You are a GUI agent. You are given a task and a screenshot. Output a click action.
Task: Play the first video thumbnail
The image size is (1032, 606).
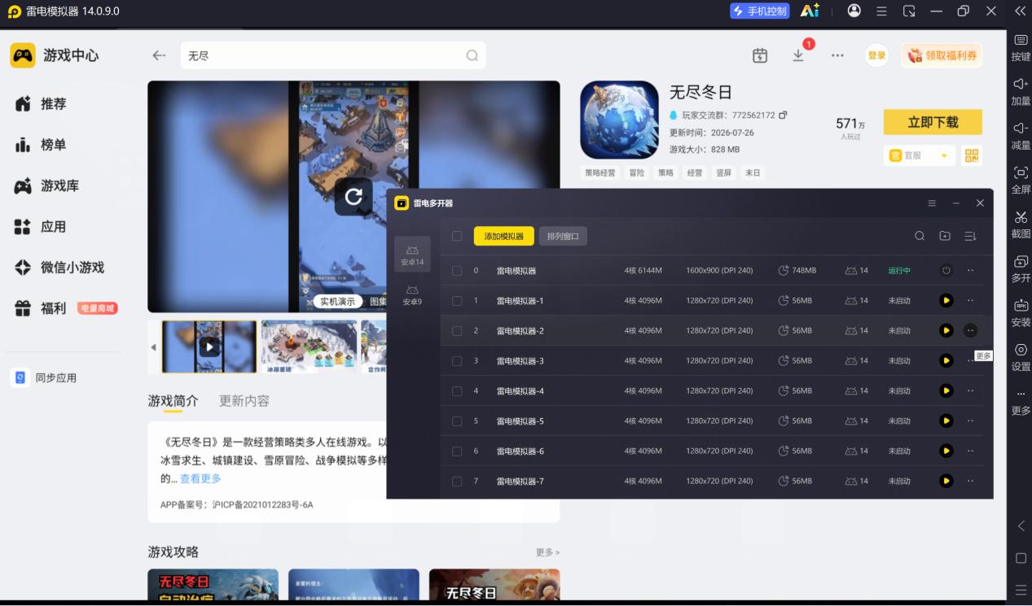209,347
